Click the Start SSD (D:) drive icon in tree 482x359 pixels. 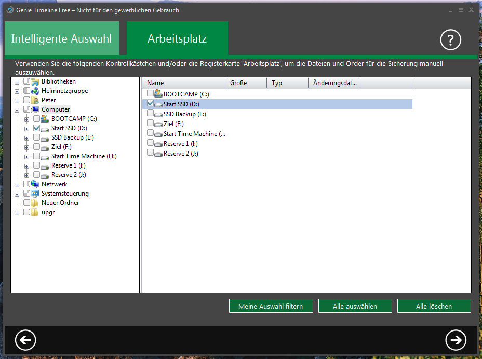point(45,129)
